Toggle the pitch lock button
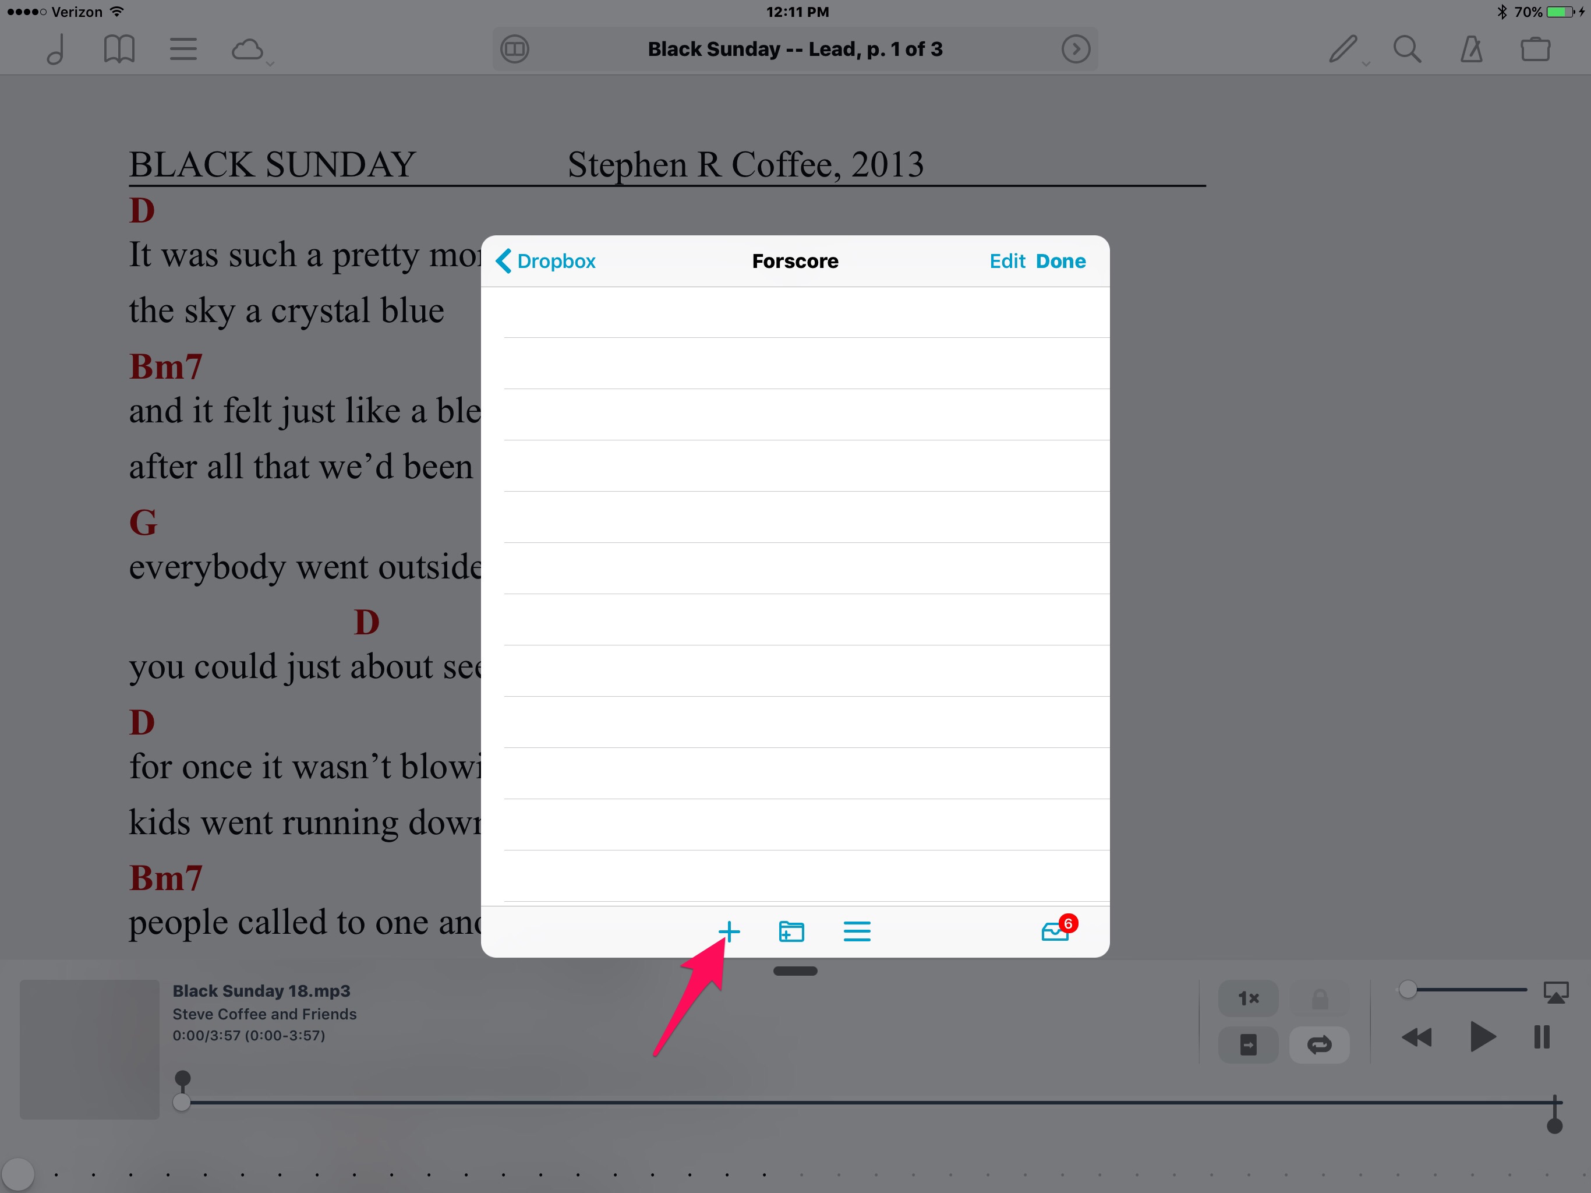 1318,998
